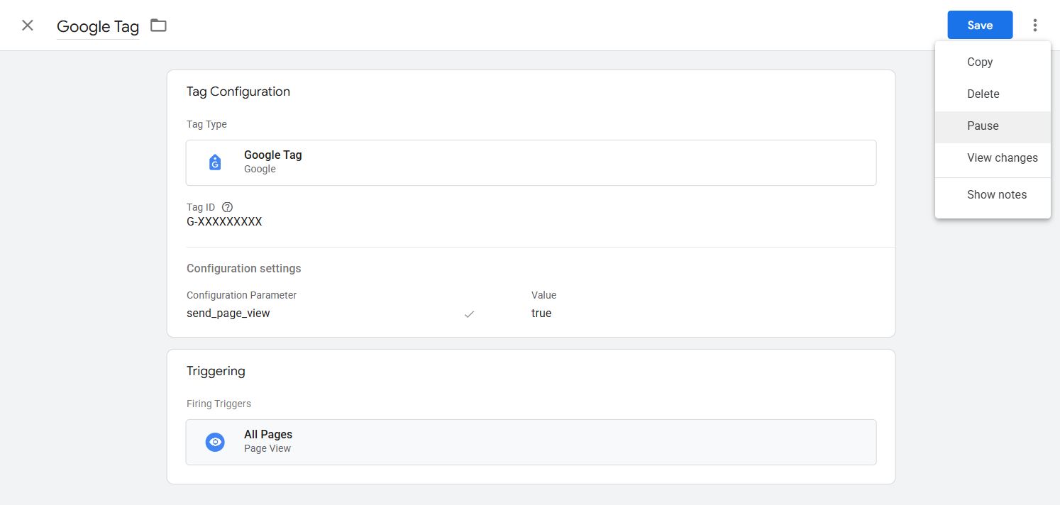
Task: Select View changes menu option
Action: (x=1002, y=157)
